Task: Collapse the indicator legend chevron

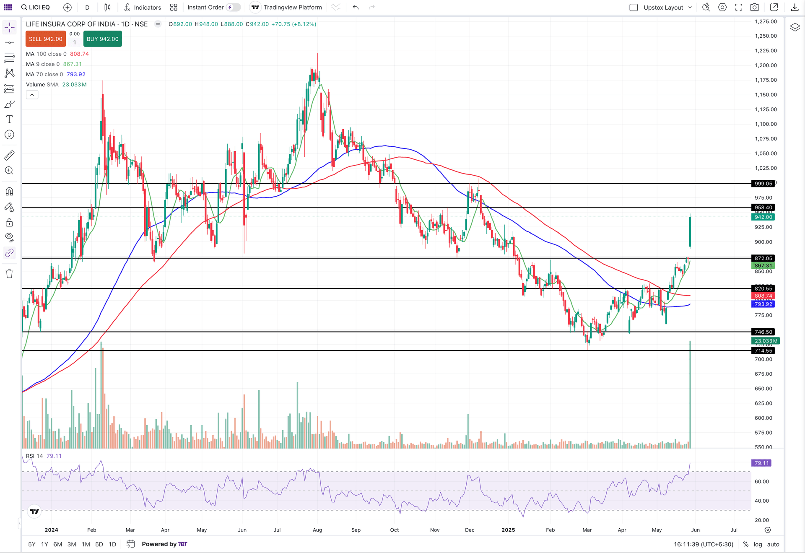Action: [32, 95]
